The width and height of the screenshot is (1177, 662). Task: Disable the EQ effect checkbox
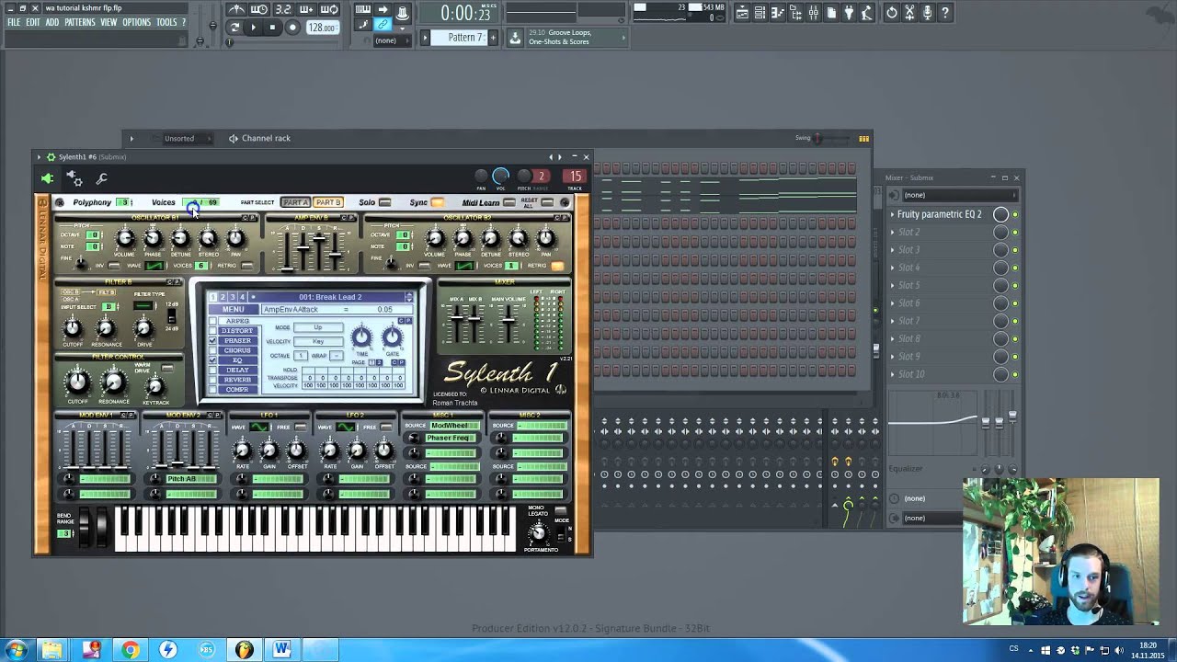point(213,360)
